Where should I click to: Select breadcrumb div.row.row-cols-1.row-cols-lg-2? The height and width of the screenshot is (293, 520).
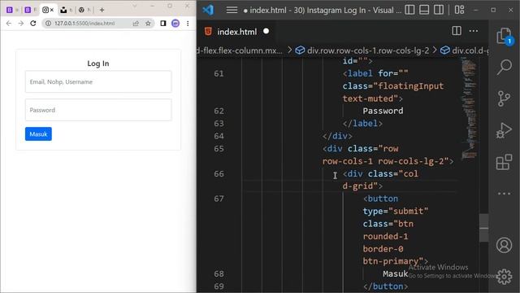368,50
